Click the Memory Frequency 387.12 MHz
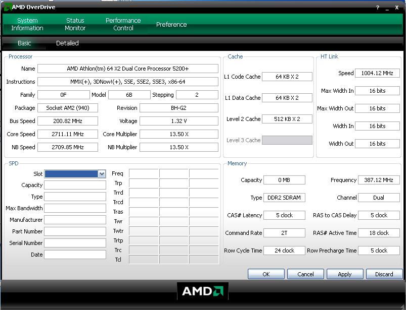 379,180
